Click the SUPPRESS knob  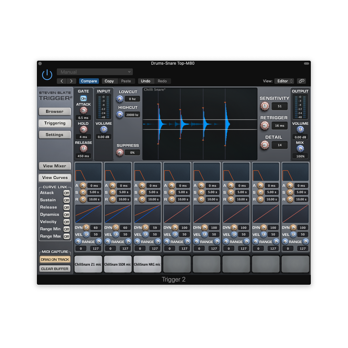pyautogui.click(x=120, y=152)
